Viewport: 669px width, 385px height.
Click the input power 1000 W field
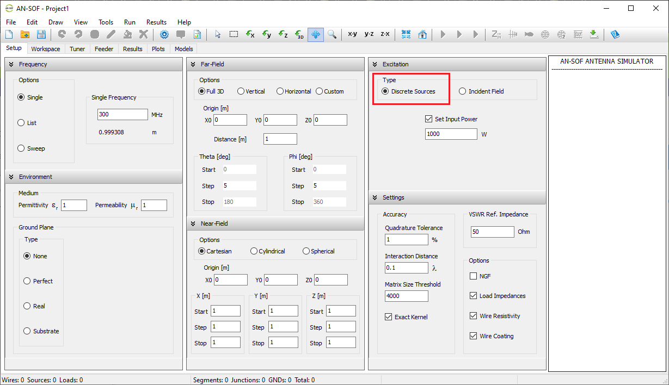click(x=451, y=134)
